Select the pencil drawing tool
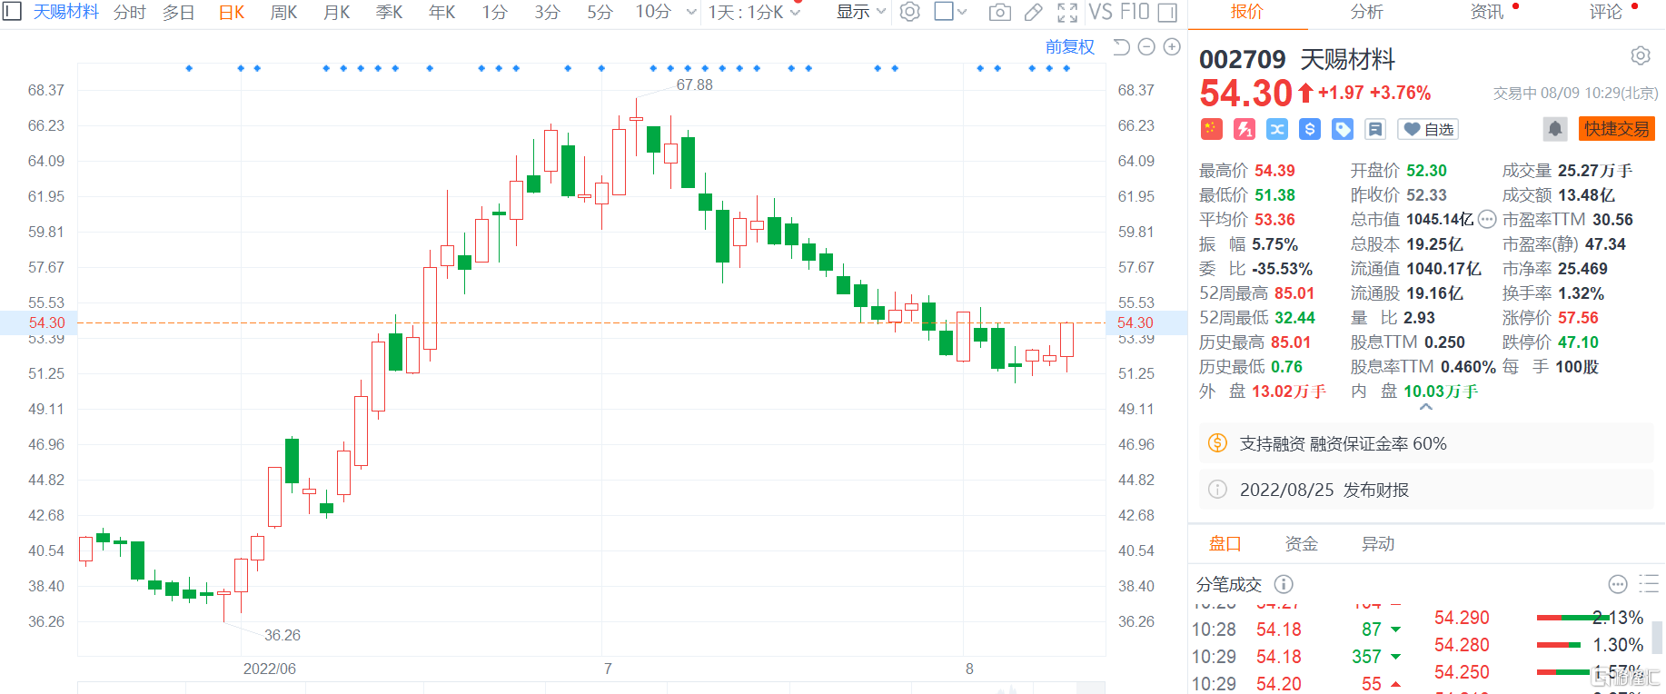 tap(1034, 12)
